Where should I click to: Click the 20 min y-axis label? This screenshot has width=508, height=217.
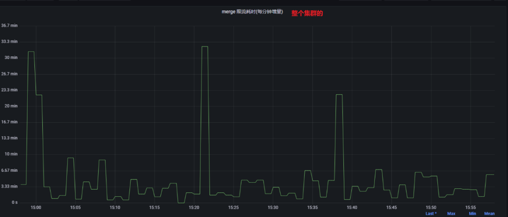pos(11,106)
